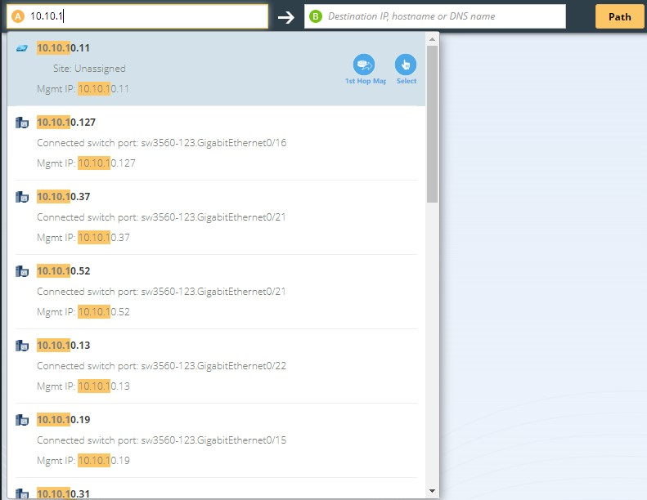Viewport: 647px width, 500px height.
Task: Click the results list scrollbar thumb
Action: pyautogui.click(x=432, y=123)
